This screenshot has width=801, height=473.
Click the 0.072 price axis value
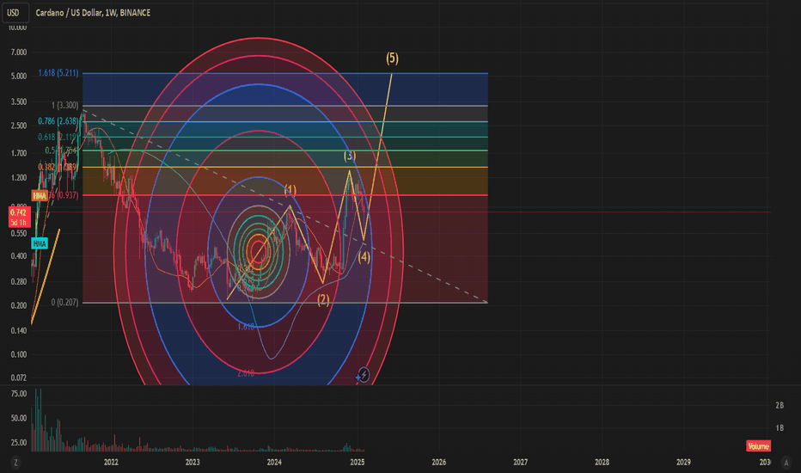point(19,378)
